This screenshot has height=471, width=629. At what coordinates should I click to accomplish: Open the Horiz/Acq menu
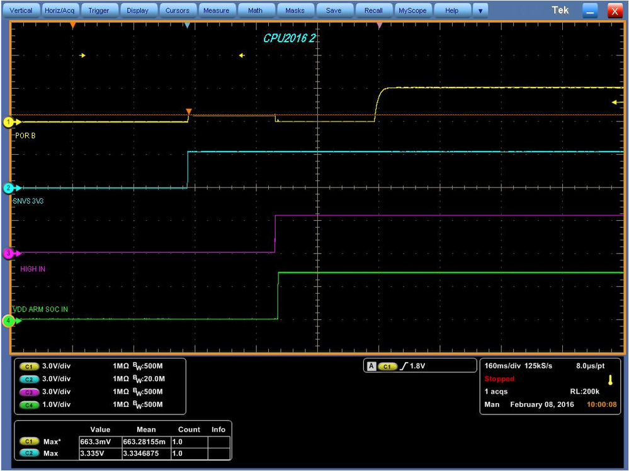(x=59, y=11)
